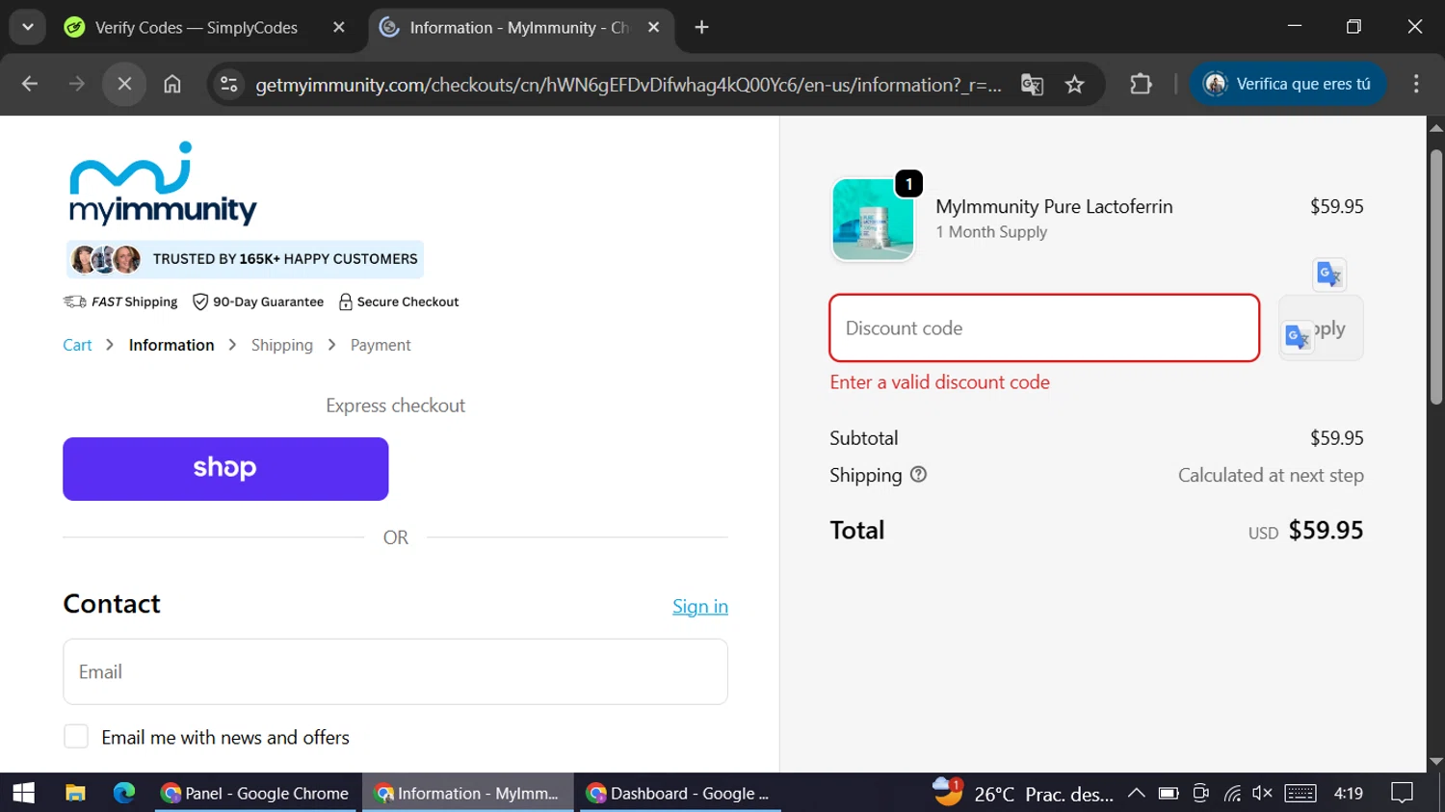Screen dimensions: 1445x812
Task: Show hidden system tray icons
Action: coord(1136,793)
